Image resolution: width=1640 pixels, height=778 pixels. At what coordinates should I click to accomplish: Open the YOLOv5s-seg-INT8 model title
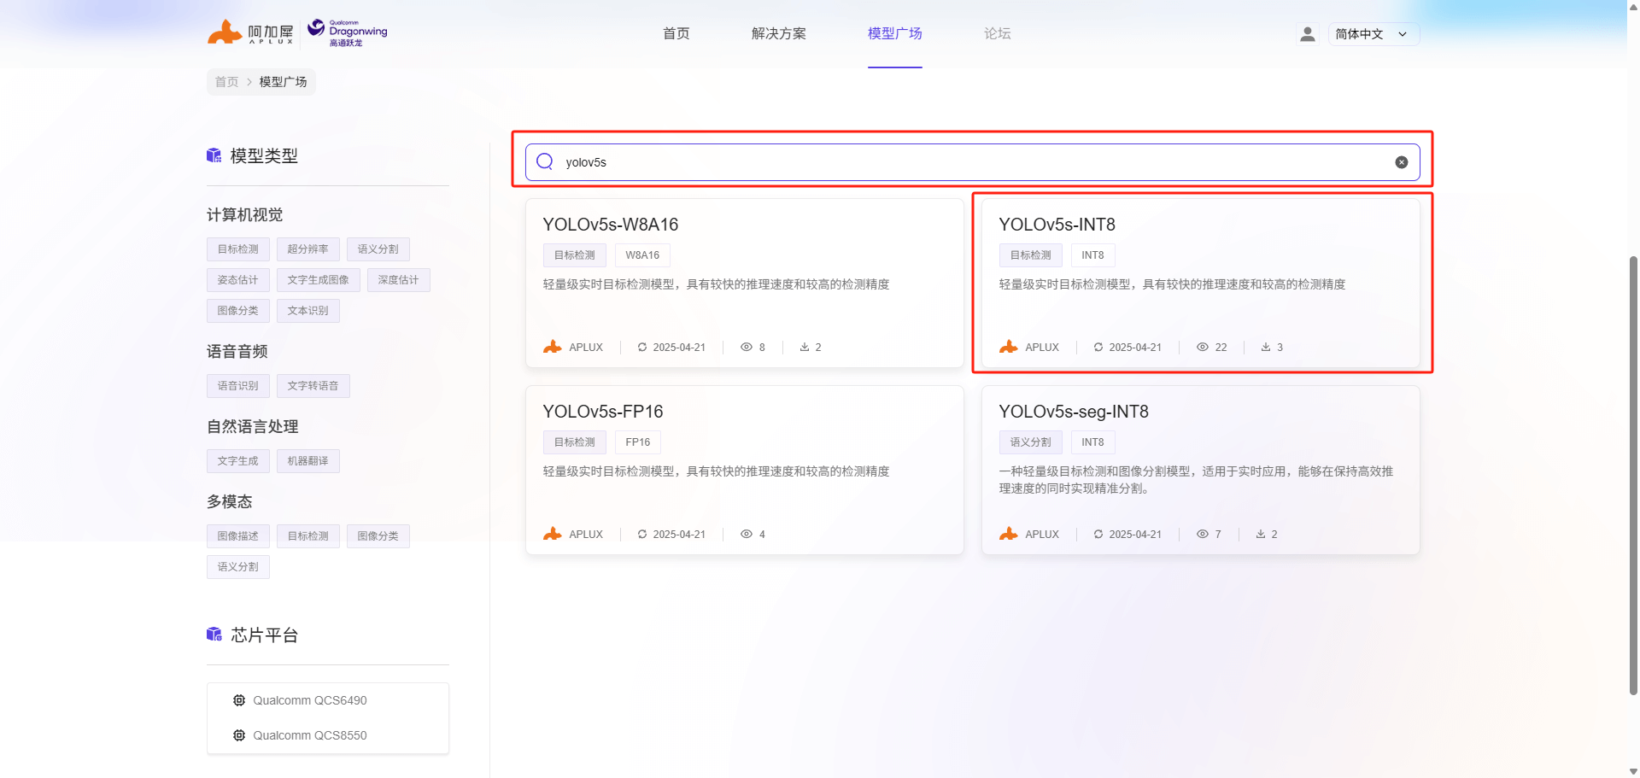[x=1073, y=412]
